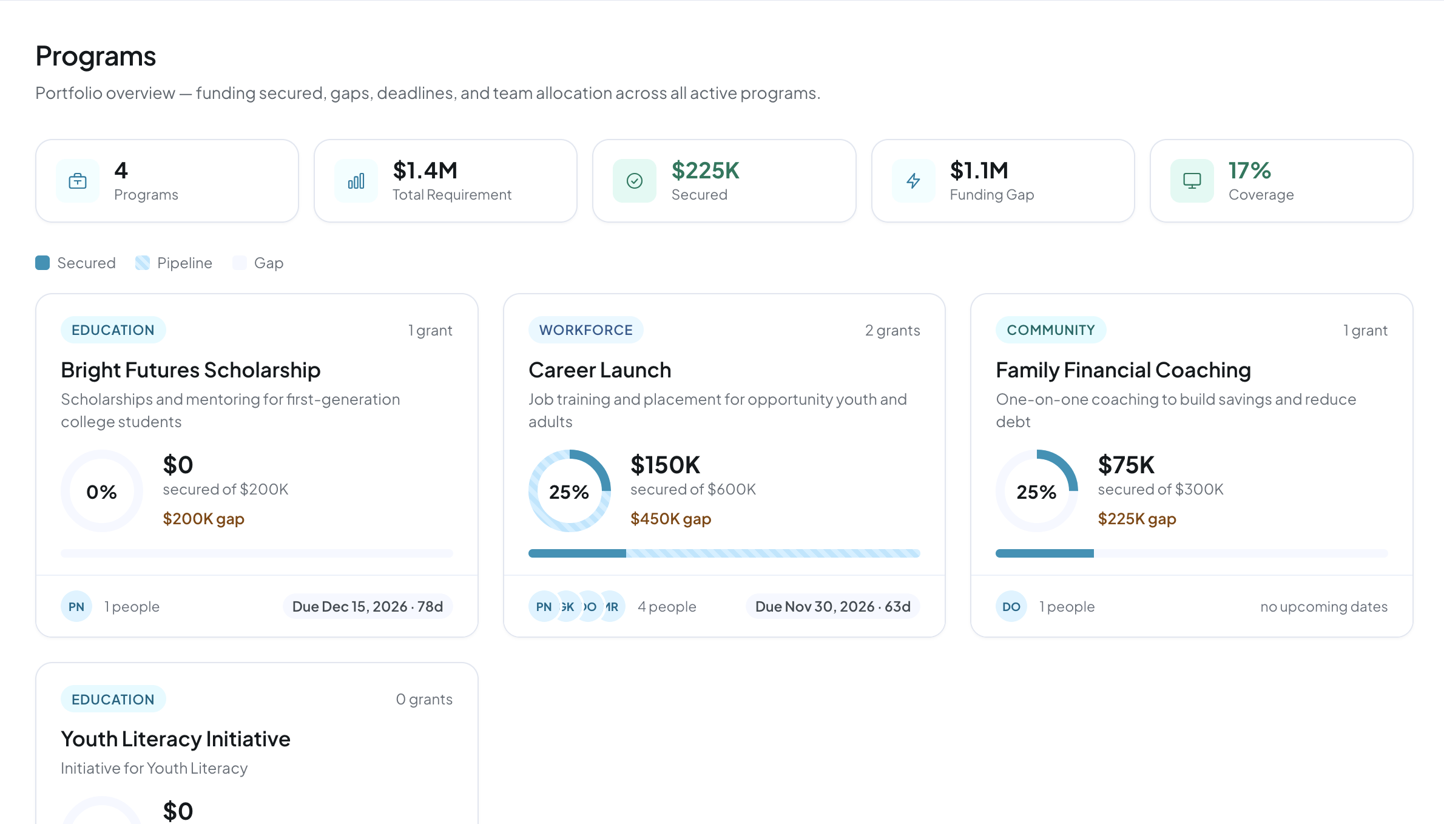Click the $1.4M Total Requirement card
Image resolution: width=1444 pixels, height=824 pixels.
(445, 181)
